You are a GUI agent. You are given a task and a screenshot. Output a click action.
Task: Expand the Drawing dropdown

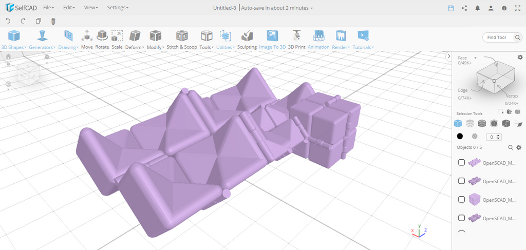(x=78, y=48)
